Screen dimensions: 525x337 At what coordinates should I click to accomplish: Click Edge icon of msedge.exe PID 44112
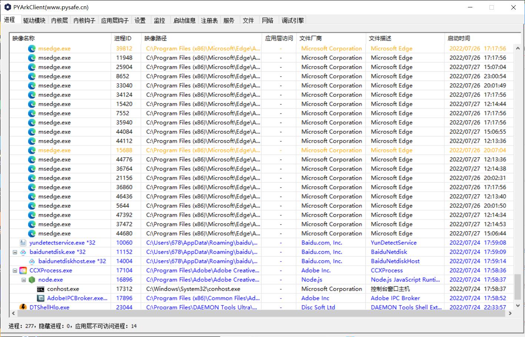(x=32, y=141)
